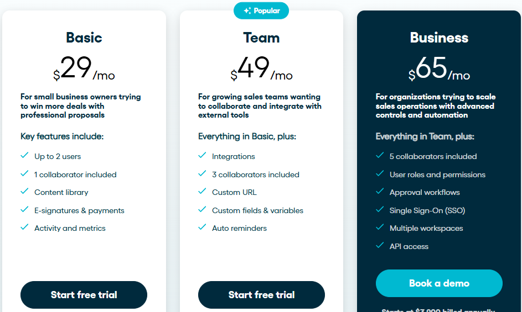Book a demo for Business plan
The height and width of the screenshot is (312, 522).
pyautogui.click(x=439, y=283)
